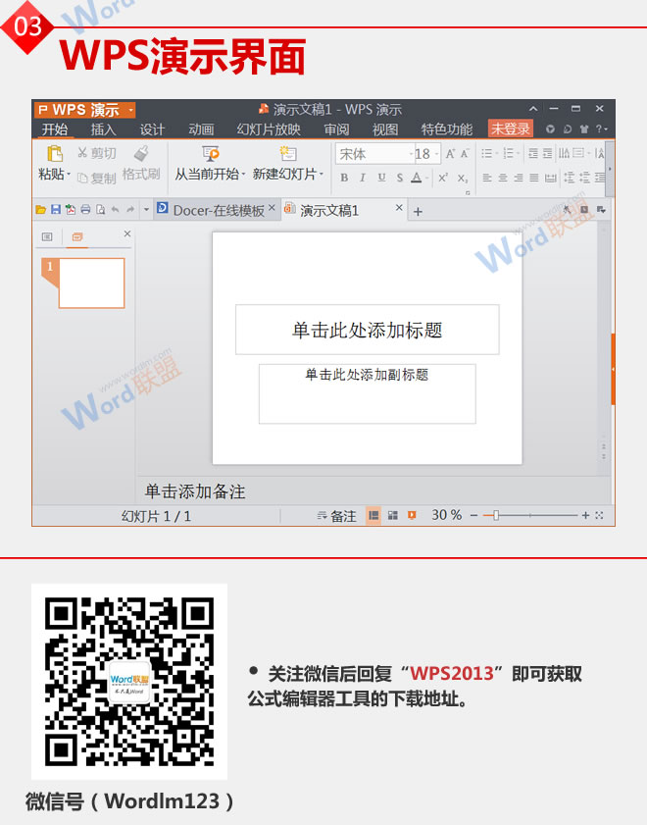Open the 开始 ribbon tab
This screenshot has height=825, width=647.
[55, 129]
